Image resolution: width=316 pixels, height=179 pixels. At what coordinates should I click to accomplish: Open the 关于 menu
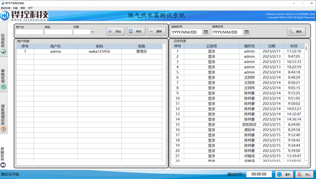[30, 8]
